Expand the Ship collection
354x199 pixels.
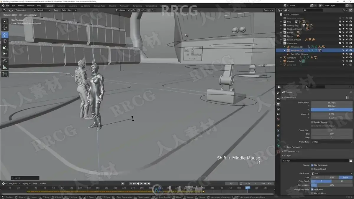tap(281, 21)
